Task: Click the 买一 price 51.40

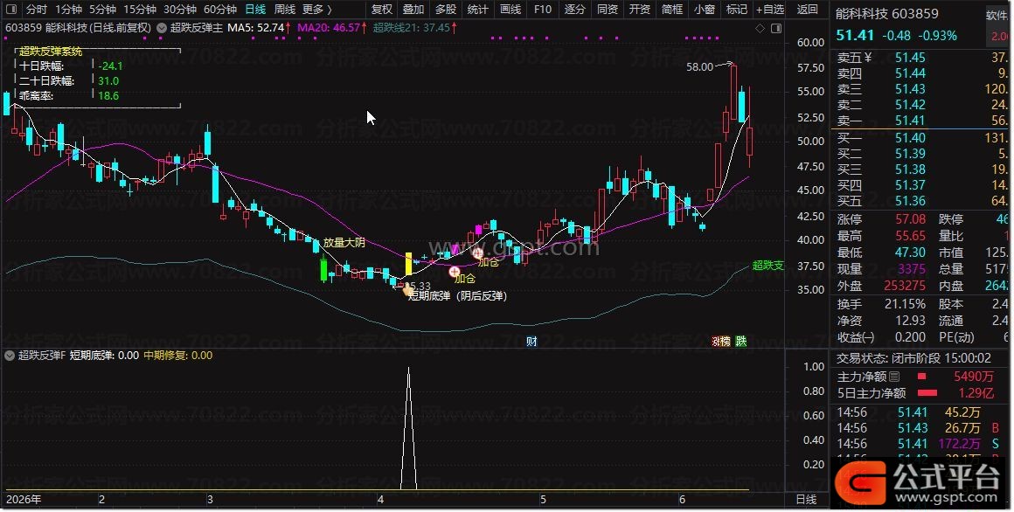Action: click(910, 138)
